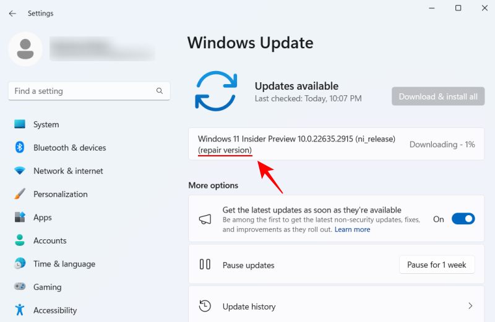495x322 pixels.
Task: Minimize the Settings window
Action: click(x=432, y=8)
